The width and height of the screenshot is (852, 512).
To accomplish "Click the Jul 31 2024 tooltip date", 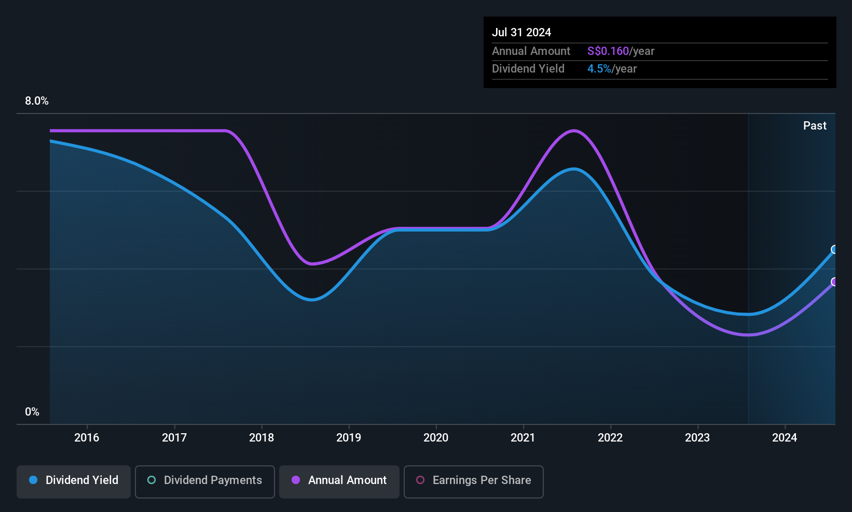I will click(521, 32).
